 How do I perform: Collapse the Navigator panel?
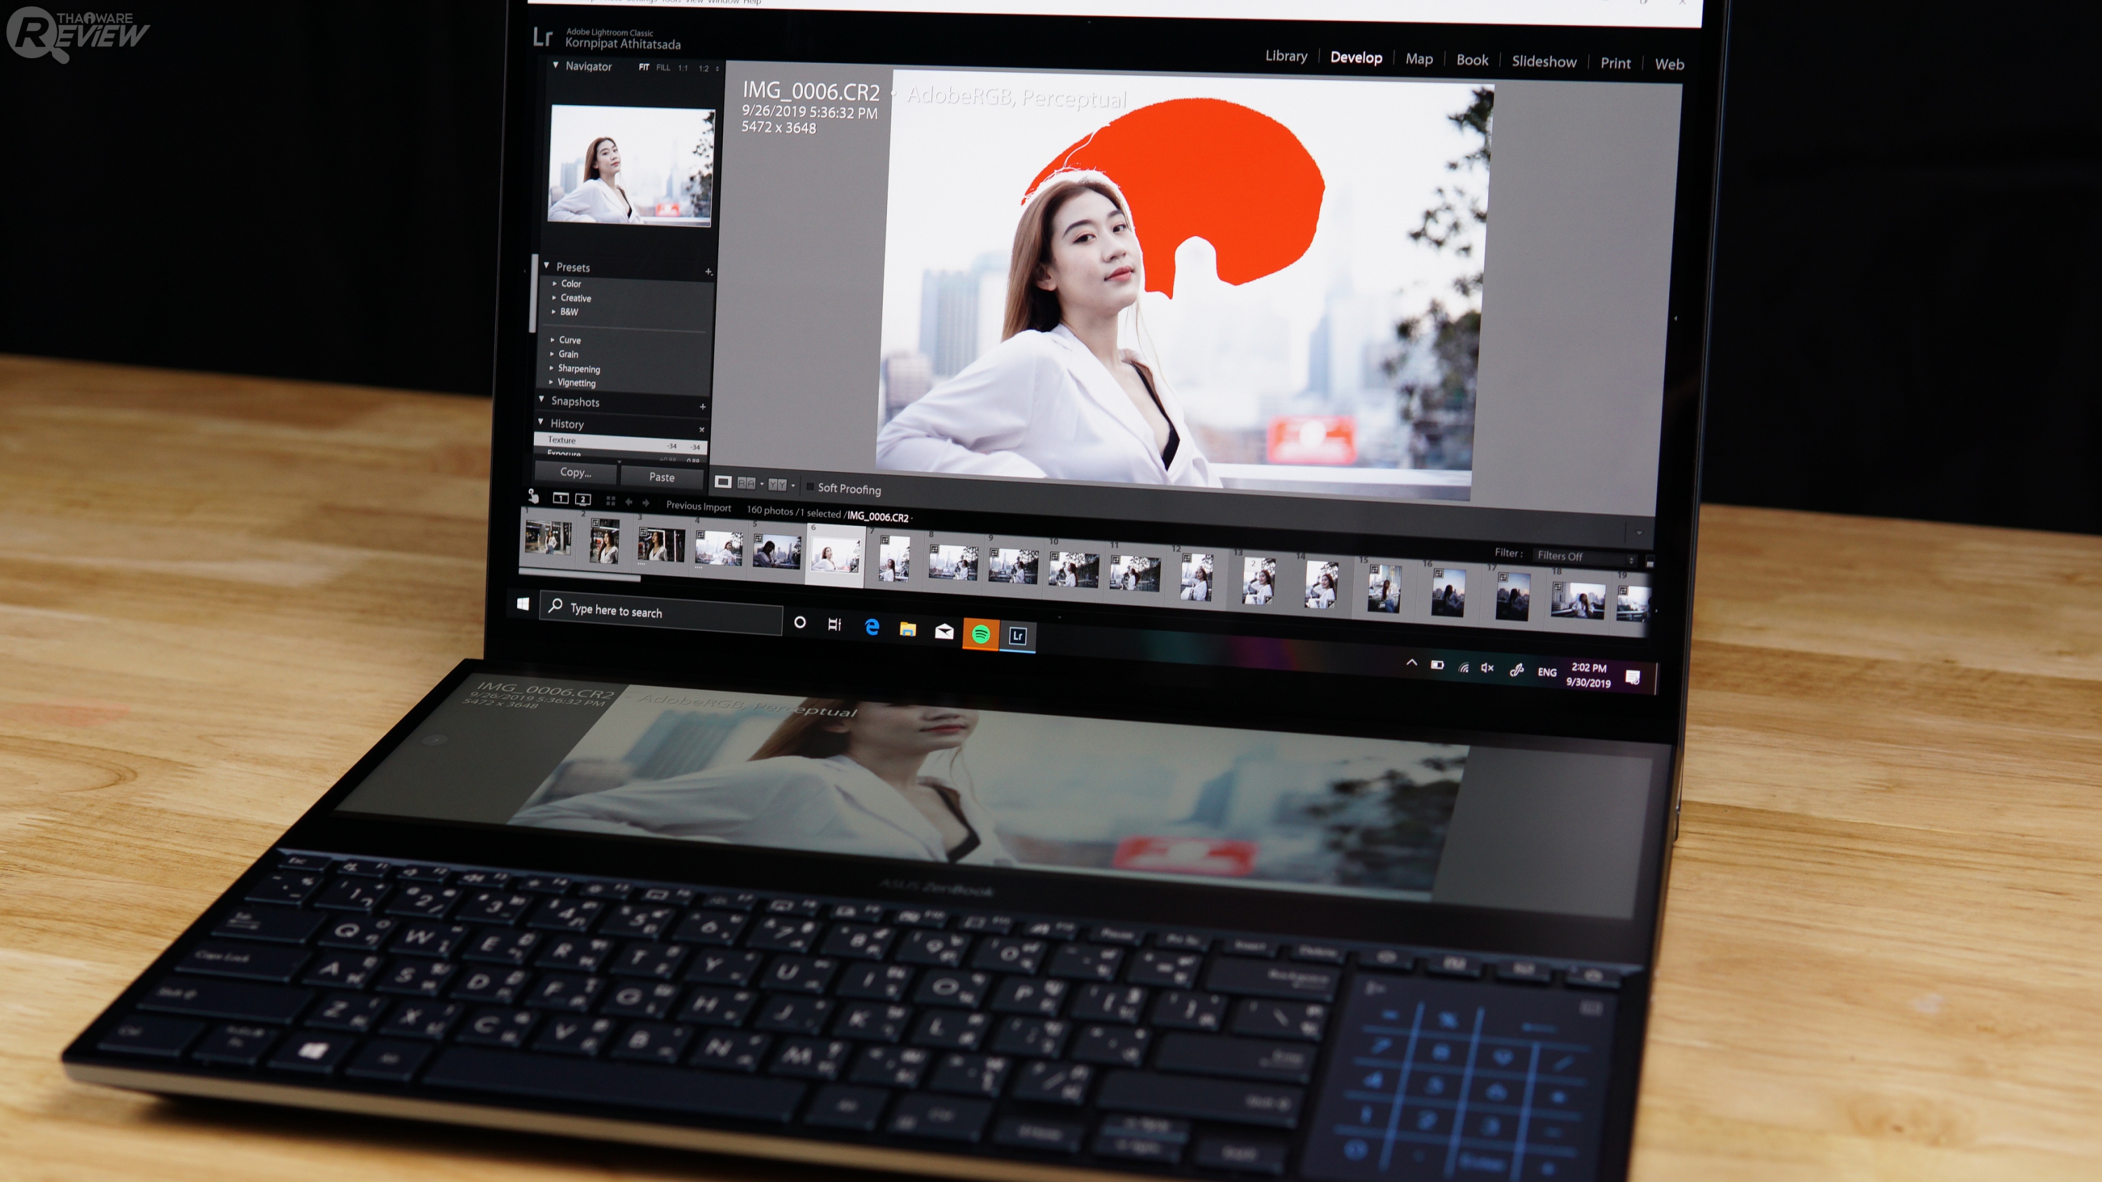[x=556, y=65]
